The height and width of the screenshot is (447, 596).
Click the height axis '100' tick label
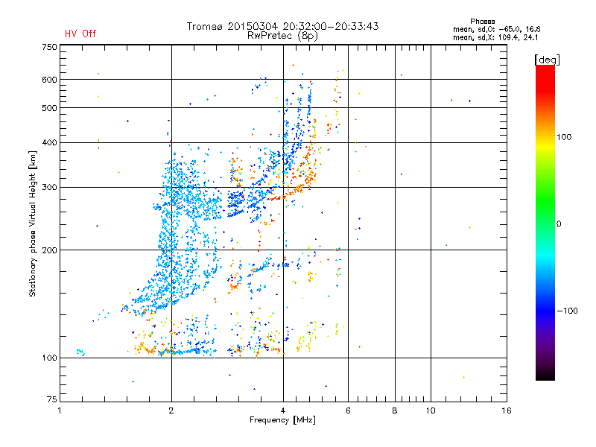49,358
